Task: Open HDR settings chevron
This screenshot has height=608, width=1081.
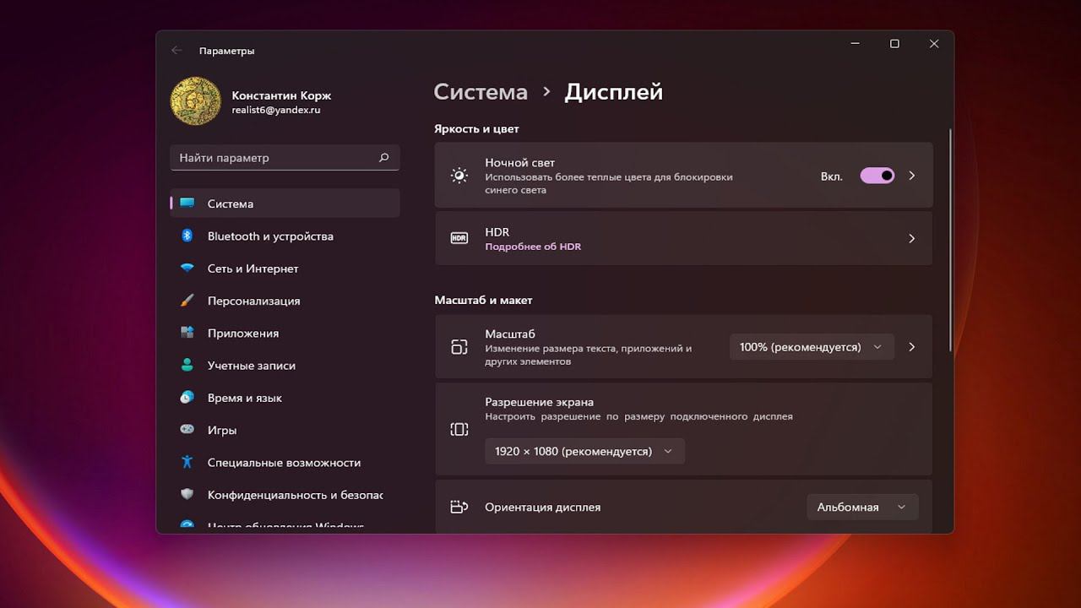Action: coord(912,239)
